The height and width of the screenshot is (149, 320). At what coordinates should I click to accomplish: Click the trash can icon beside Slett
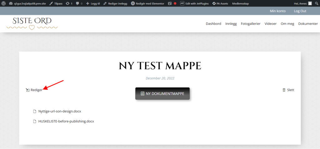pos(284,90)
